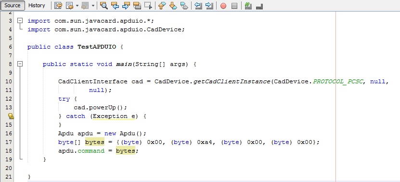The image size is (400, 182).
Task: Click the light bulb hint icon in the gutter
Action: (11, 116)
